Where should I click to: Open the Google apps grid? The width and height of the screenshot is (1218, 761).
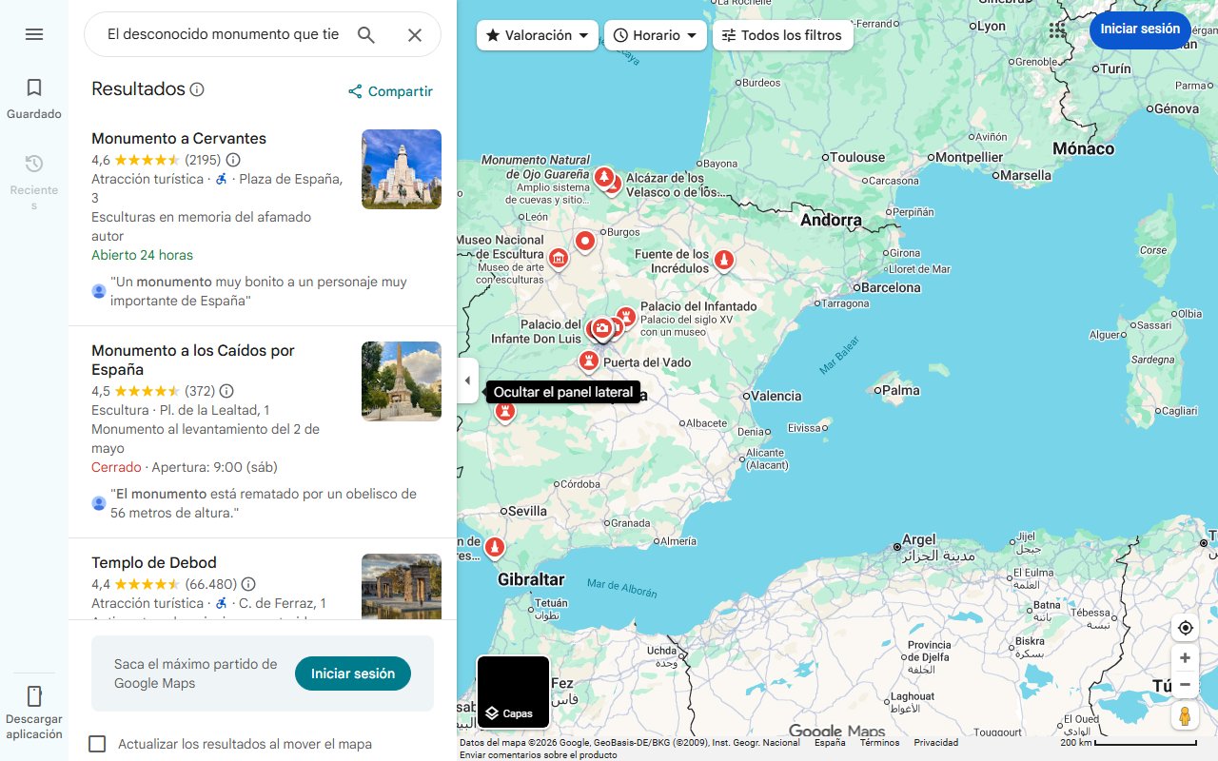point(1056,29)
